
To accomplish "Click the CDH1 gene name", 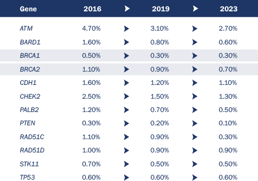I will [x=28, y=82].
